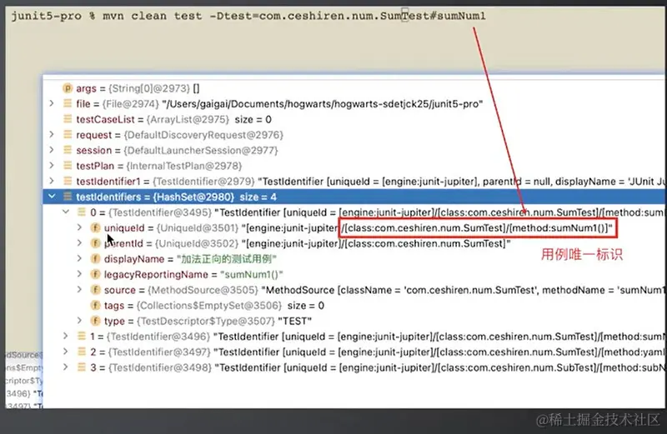This screenshot has height=434, width=667.
Task: Click the variable icon beside testIdentifiers
Action: click(x=68, y=197)
